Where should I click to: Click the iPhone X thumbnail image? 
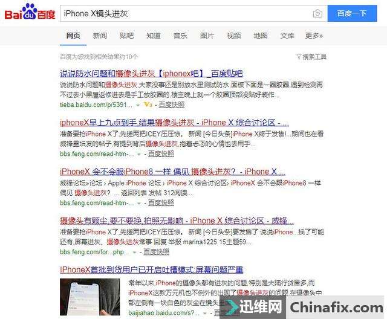[x=90, y=297]
